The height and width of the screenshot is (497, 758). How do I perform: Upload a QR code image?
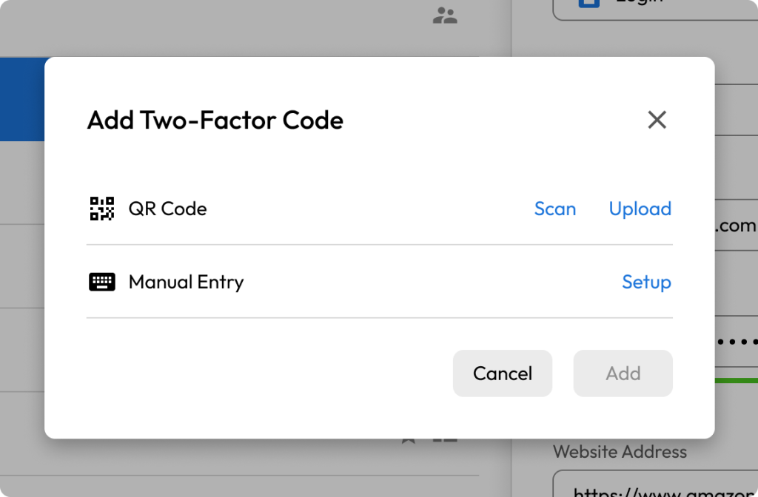tap(640, 209)
